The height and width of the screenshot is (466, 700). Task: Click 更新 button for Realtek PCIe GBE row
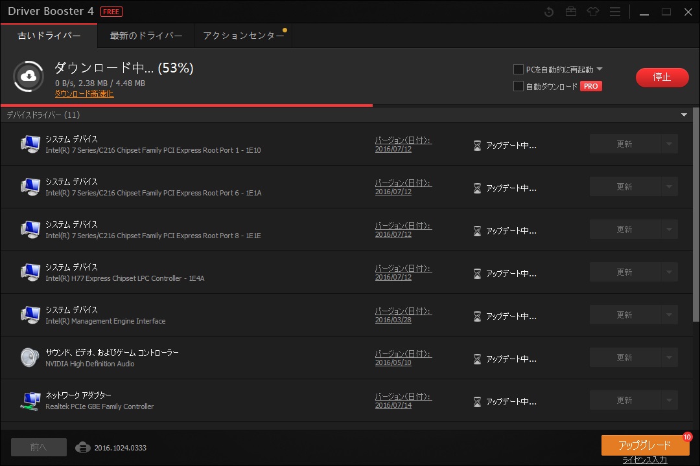click(625, 401)
